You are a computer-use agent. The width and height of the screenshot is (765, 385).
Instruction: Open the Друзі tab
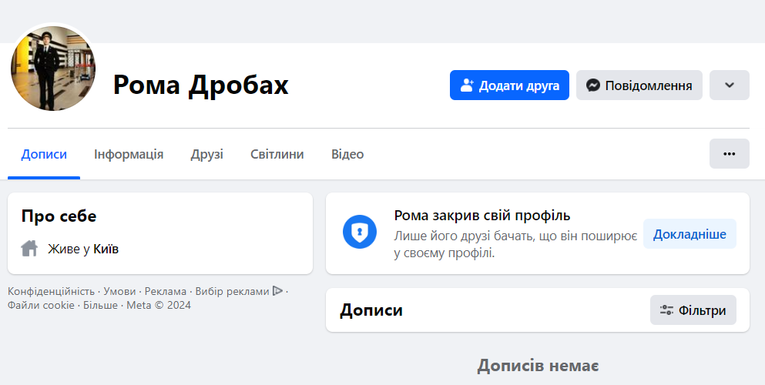[x=206, y=154]
